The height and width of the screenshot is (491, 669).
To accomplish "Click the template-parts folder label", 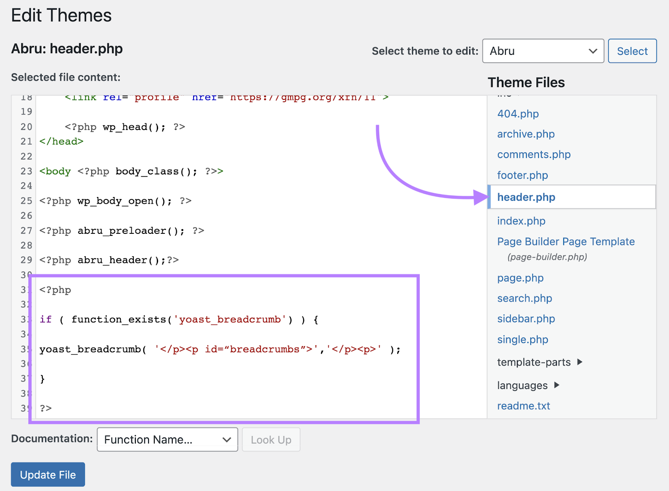I will 534,362.
